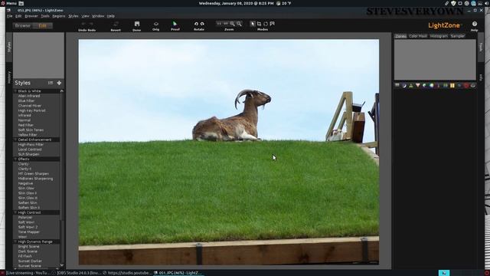
Task: Add the Gaussian Blur pink triangle tool
Action: pos(418,85)
